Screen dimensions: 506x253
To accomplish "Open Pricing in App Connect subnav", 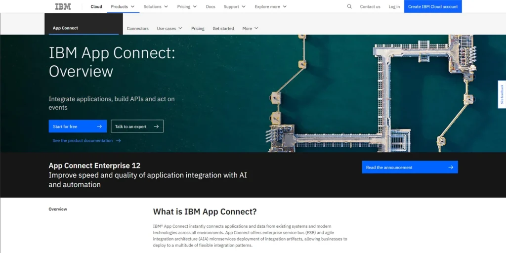I will click(x=198, y=28).
